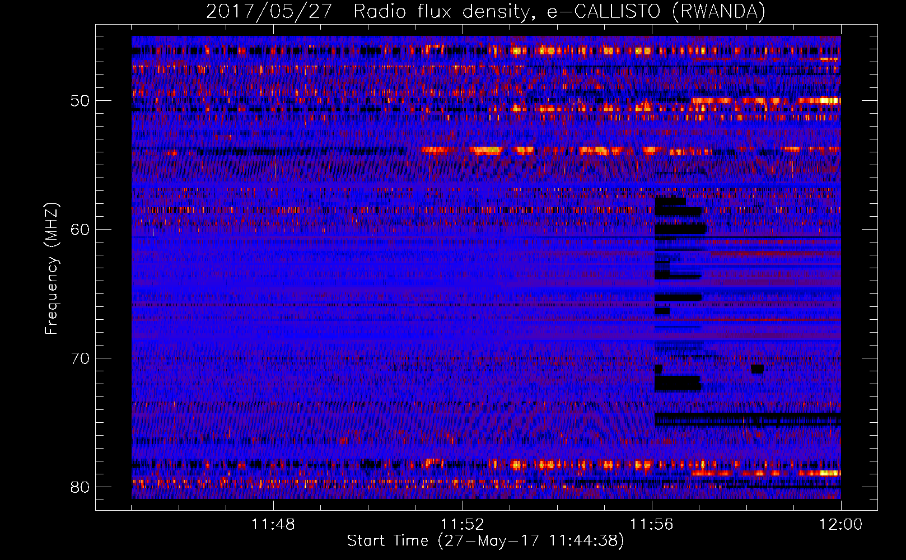Select the 11:56 time axis label

coord(651,525)
